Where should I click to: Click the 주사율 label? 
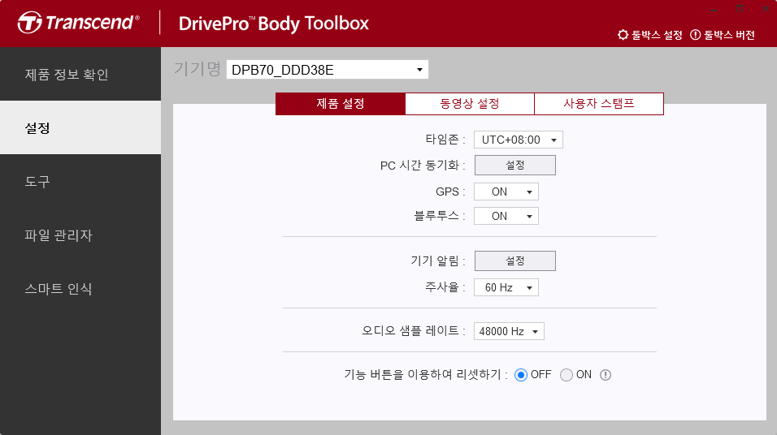click(x=445, y=287)
